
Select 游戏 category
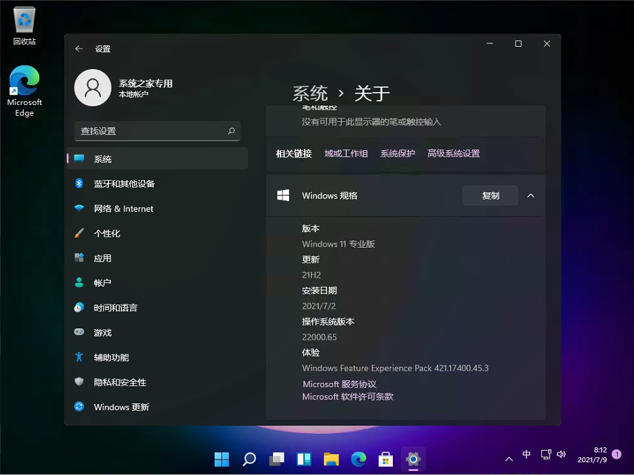click(157, 332)
